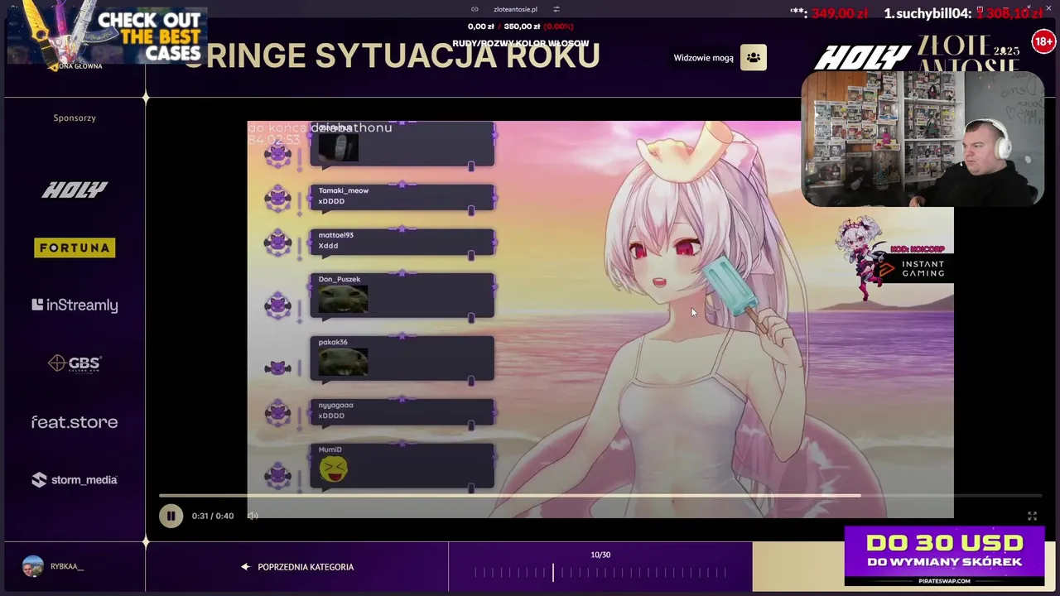Click Tamaki_meow's chat message

click(402, 196)
